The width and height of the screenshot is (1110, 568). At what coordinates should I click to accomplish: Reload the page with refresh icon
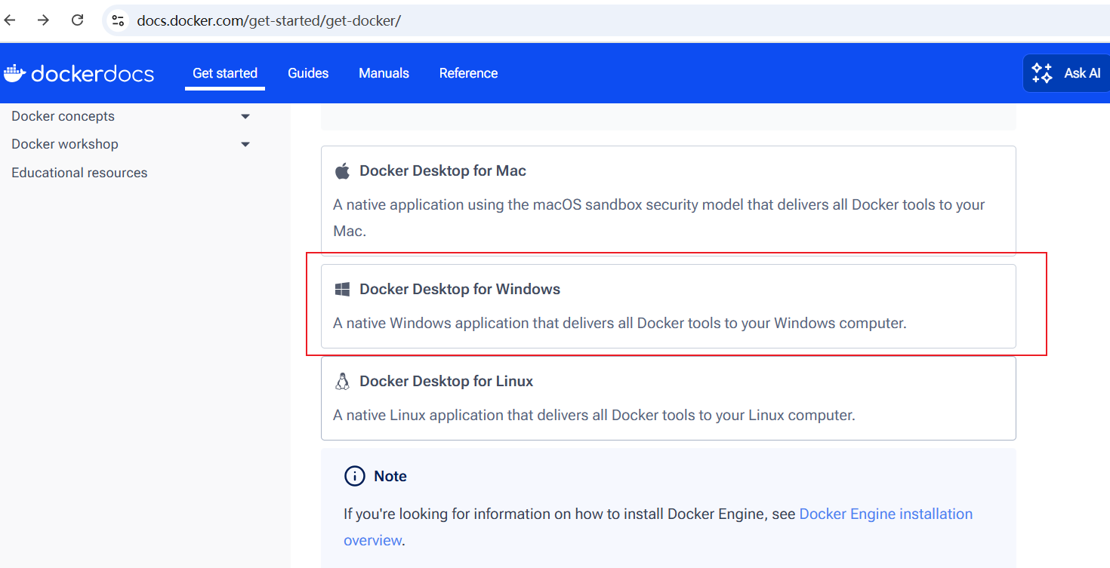pyautogui.click(x=77, y=20)
